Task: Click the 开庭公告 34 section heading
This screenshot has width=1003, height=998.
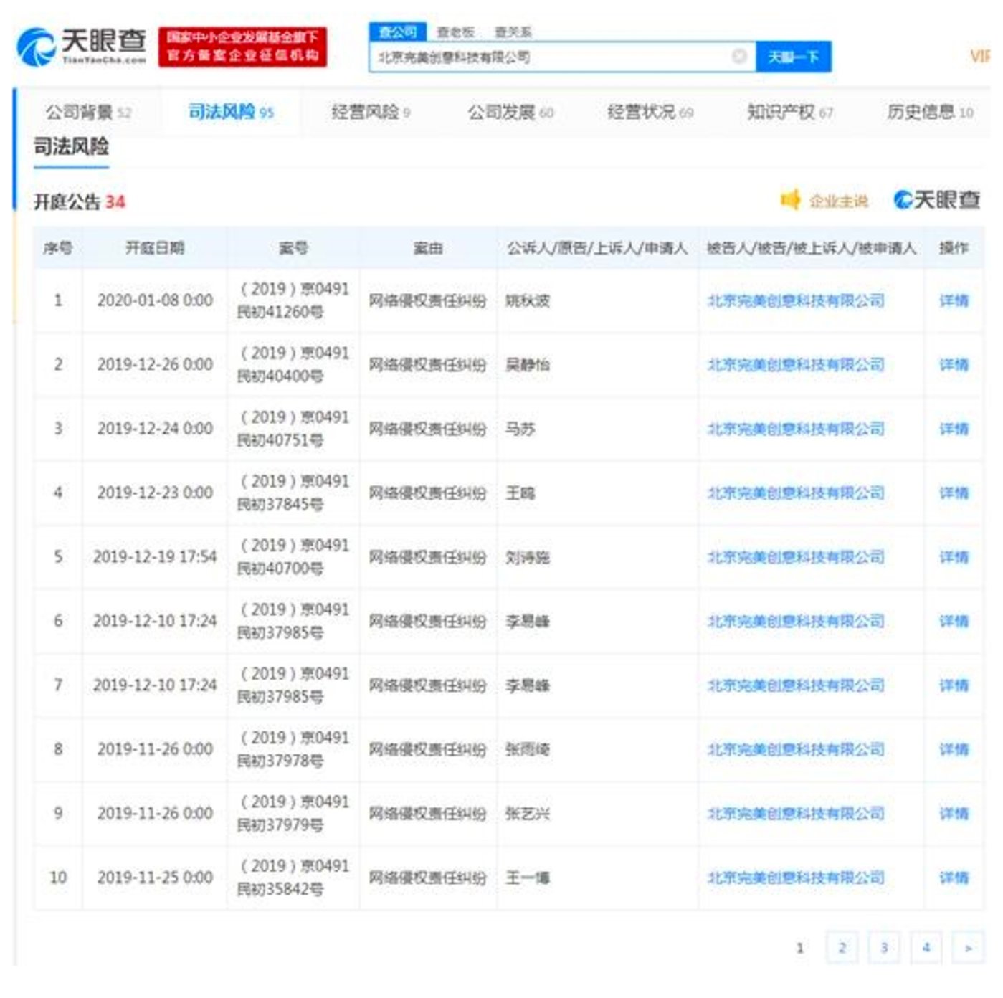Action: click(80, 202)
